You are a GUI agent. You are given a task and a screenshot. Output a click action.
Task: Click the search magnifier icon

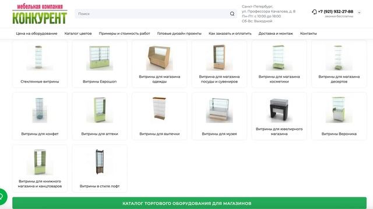pos(232,14)
